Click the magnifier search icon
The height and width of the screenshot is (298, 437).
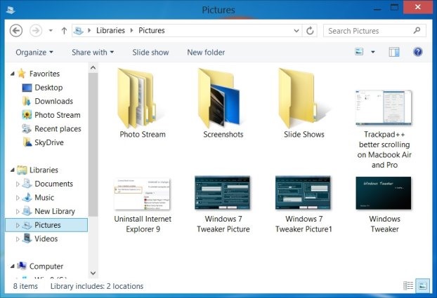(x=417, y=30)
